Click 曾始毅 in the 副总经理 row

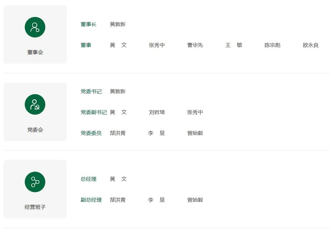pyautogui.click(x=195, y=200)
